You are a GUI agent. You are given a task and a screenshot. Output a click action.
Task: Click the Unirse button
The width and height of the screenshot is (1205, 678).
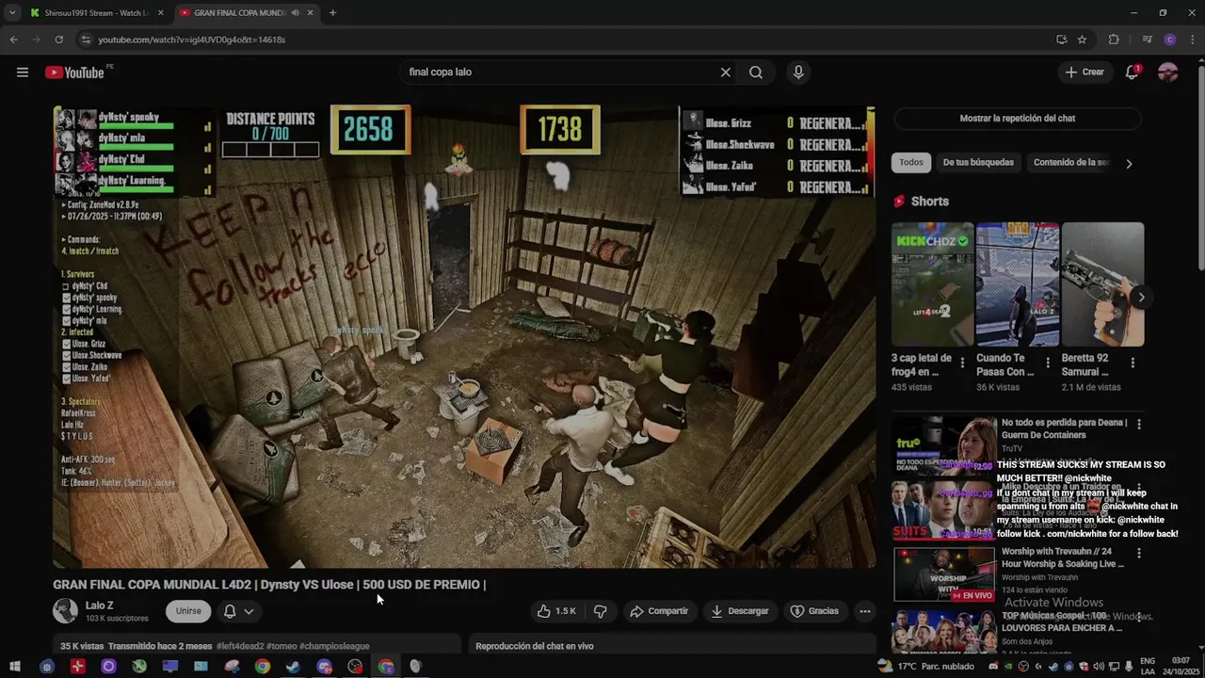pos(188,611)
